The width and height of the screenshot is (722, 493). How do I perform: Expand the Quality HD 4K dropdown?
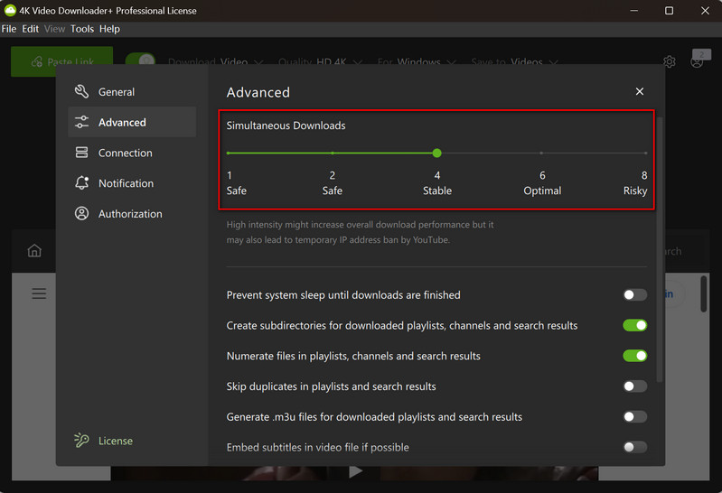tap(320, 61)
